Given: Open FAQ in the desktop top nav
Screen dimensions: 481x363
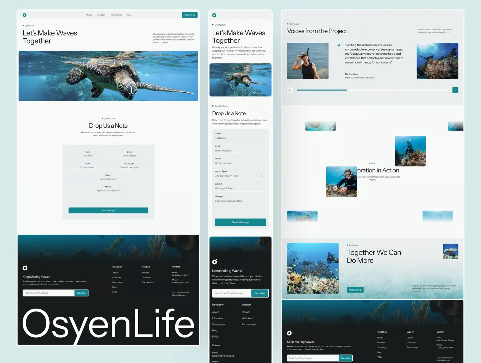Looking at the screenshot, I should click(129, 15).
